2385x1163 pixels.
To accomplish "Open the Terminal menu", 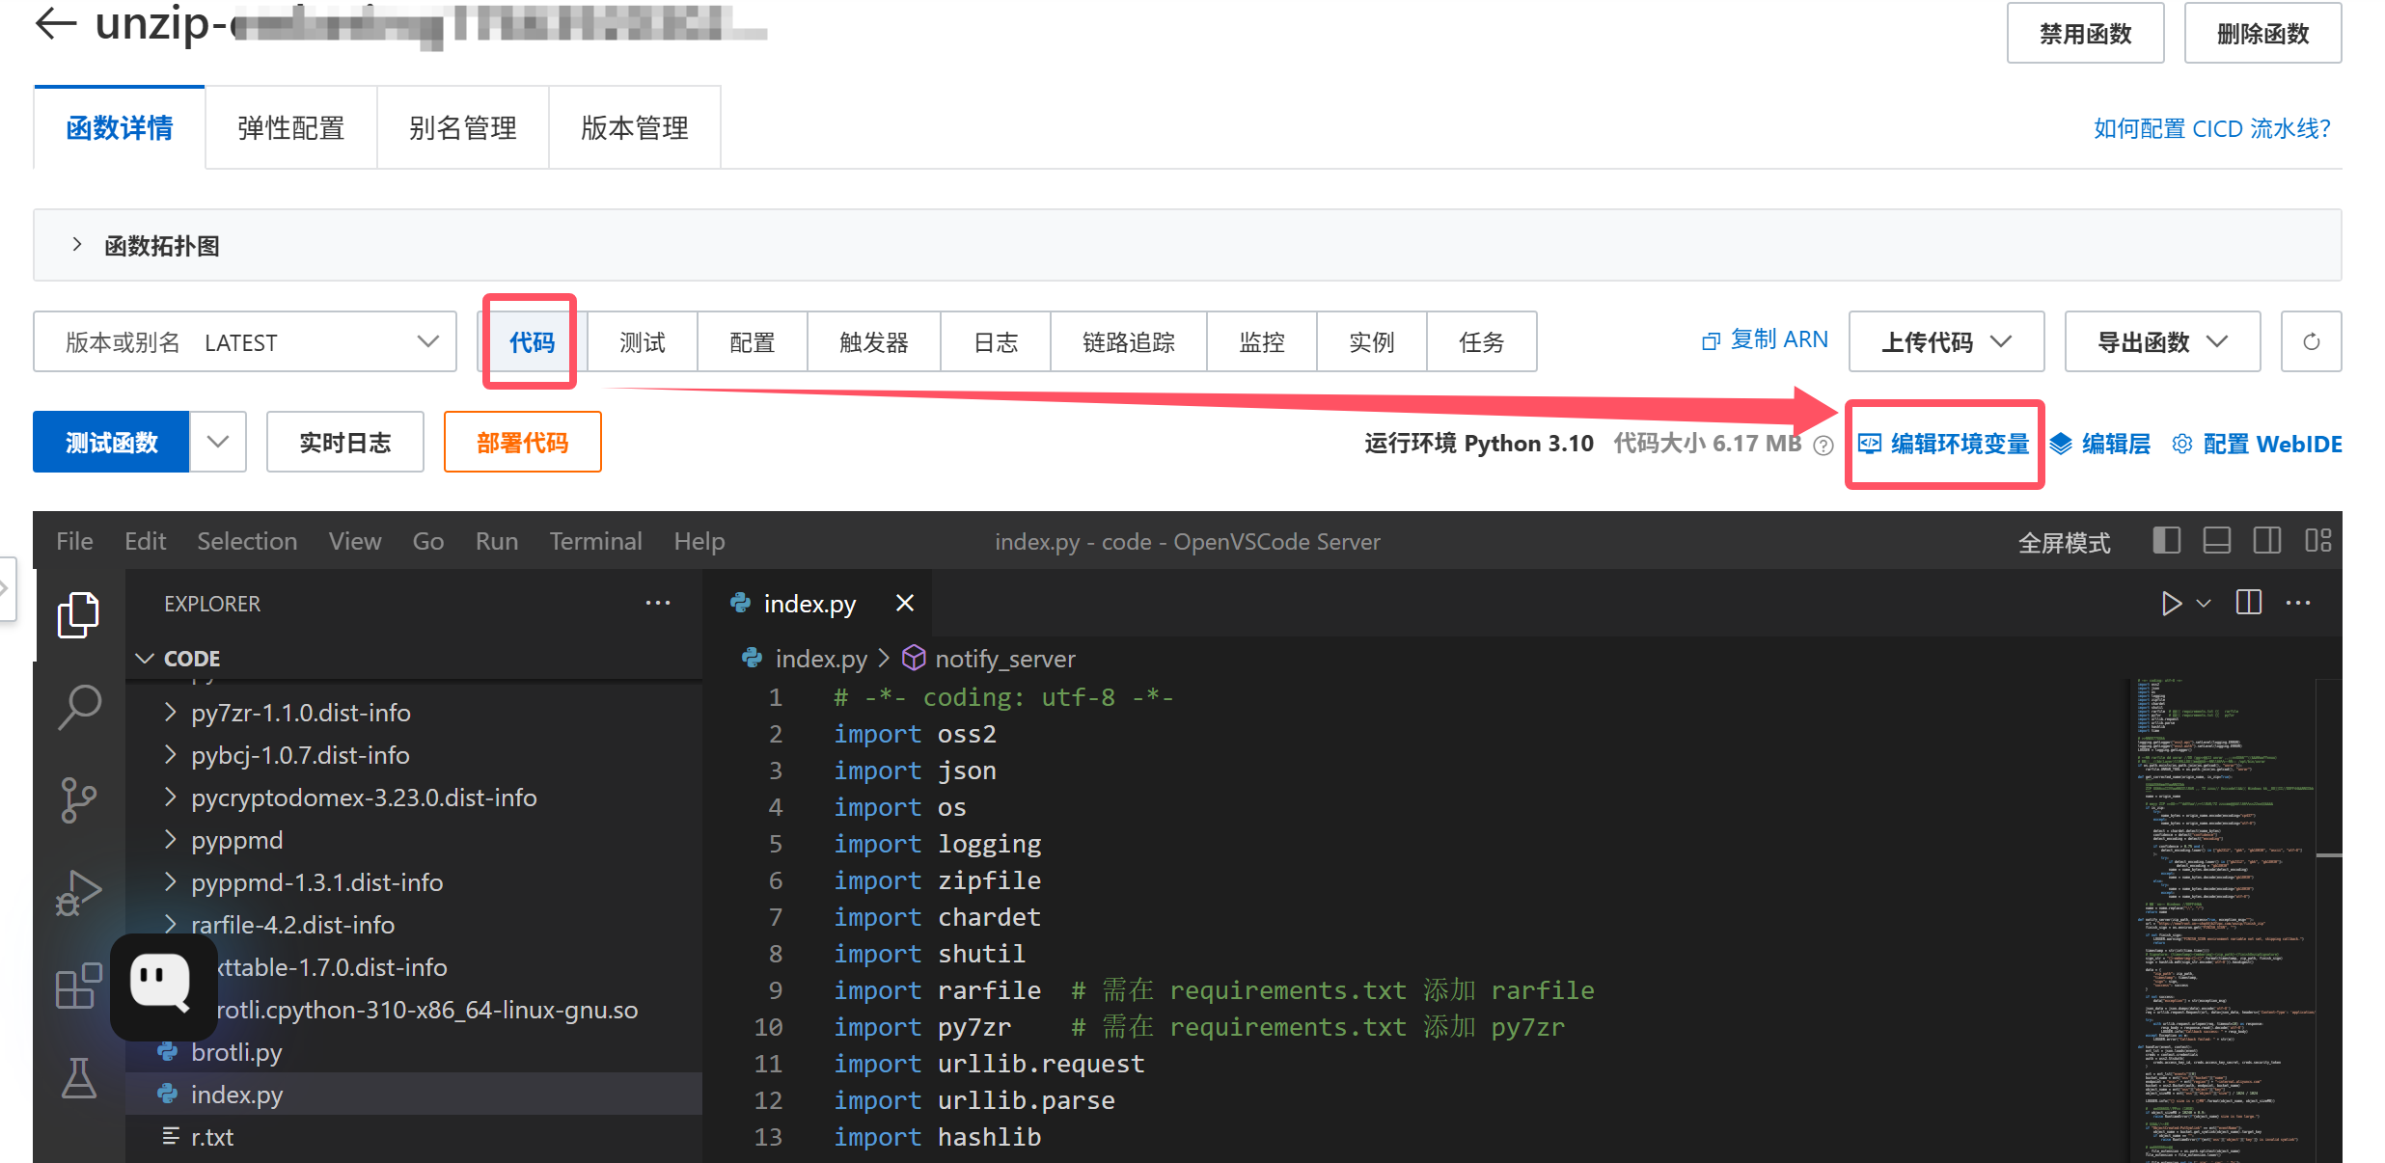I will pos(595,541).
